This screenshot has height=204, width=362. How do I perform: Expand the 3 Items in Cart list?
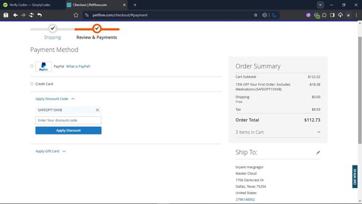tap(278, 132)
